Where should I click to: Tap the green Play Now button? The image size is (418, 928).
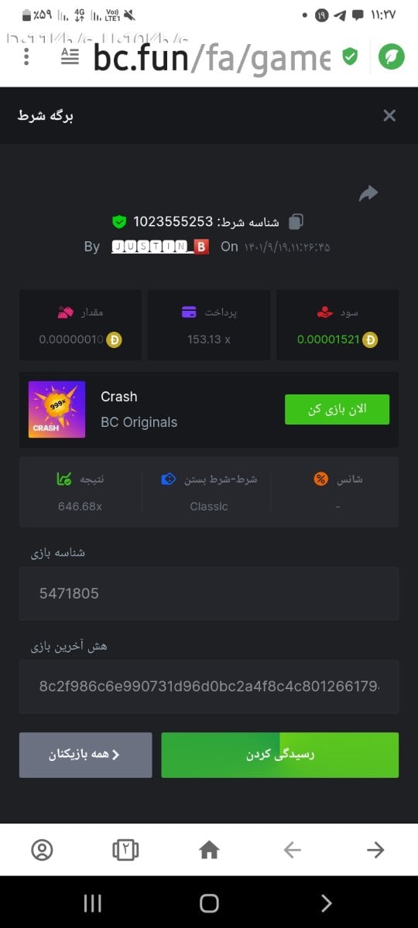tap(337, 409)
